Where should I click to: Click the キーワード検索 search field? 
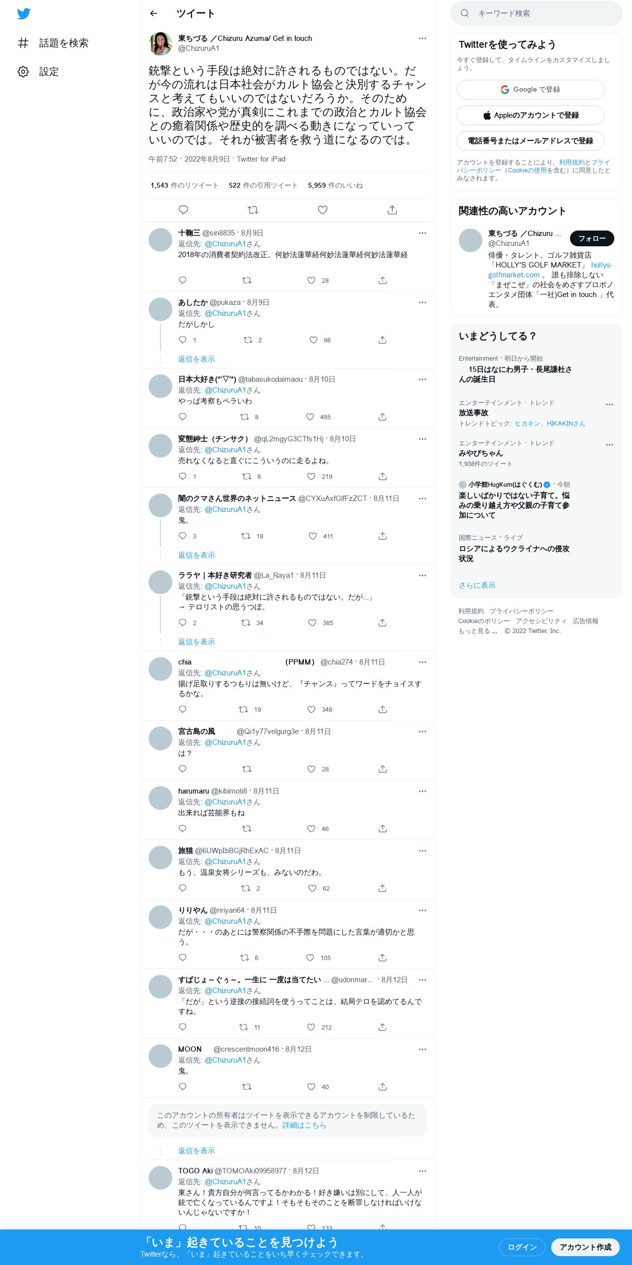tap(536, 13)
